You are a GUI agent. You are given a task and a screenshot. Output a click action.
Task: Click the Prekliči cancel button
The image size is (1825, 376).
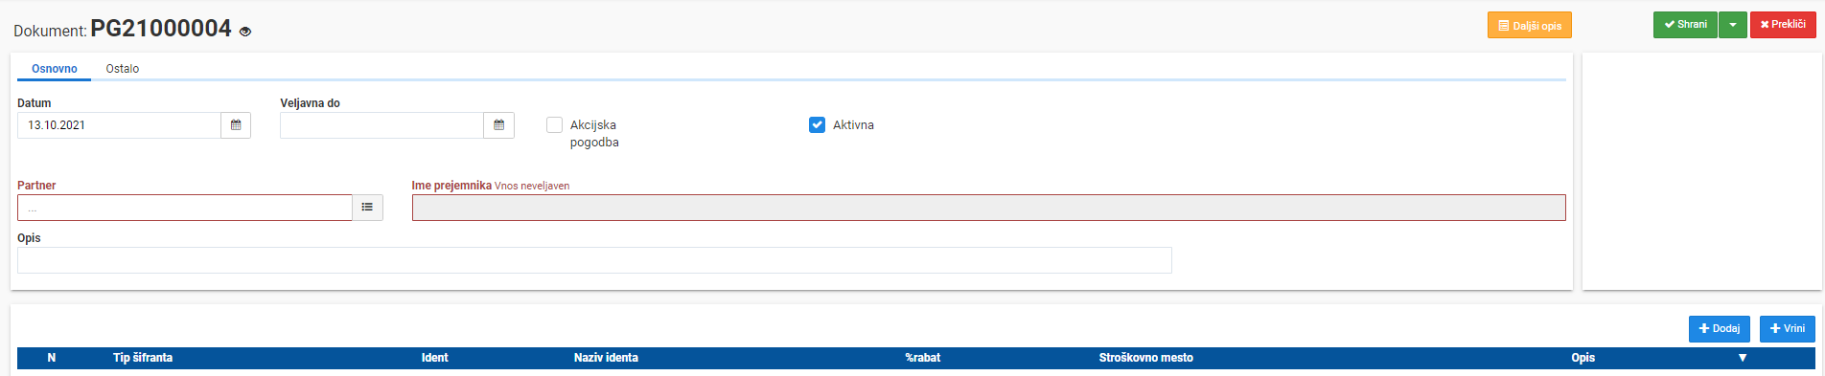[x=1783, y=25]
